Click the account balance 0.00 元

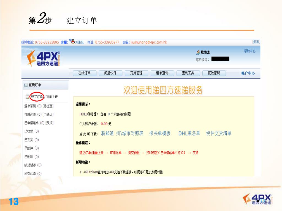[106, 124]
